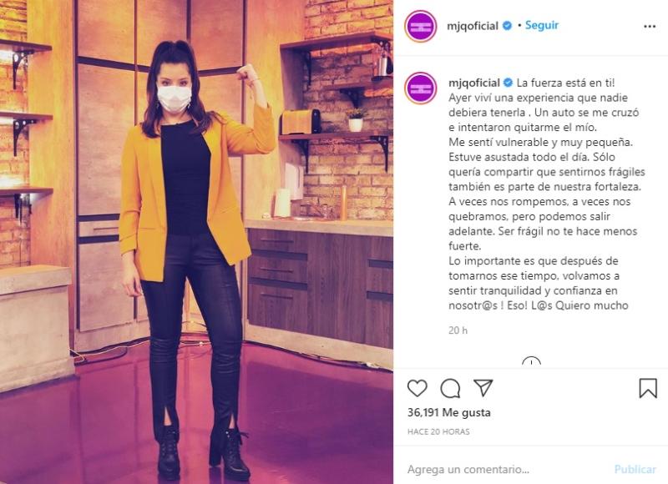The width and height of the screenshot is (668, 484).
Task: Open mjqoficial username in the caption
Action: 474,83
